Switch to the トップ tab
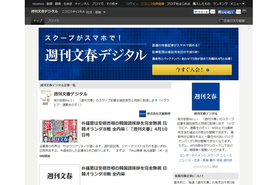The image size is (278, 185). [38, 21]
